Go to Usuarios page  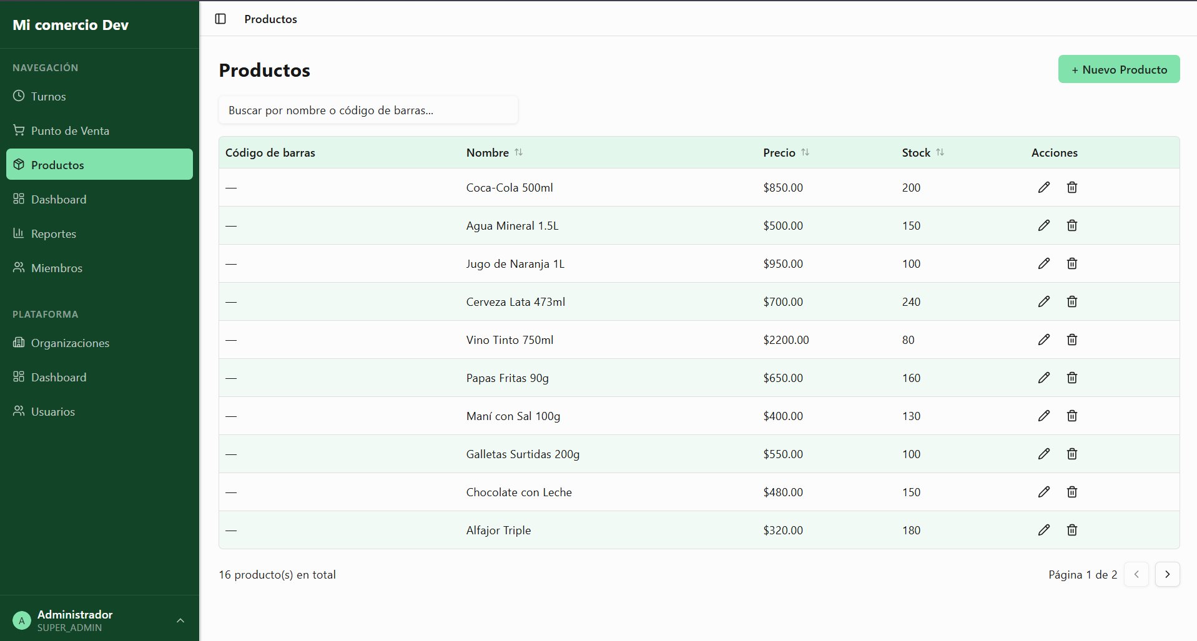point(99,411)
